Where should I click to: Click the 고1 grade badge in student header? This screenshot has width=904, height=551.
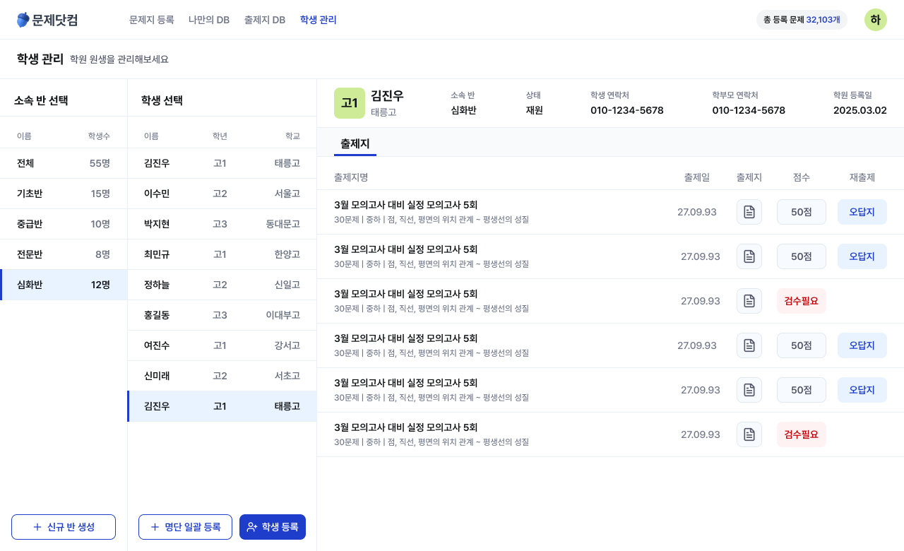click(350, 103)
